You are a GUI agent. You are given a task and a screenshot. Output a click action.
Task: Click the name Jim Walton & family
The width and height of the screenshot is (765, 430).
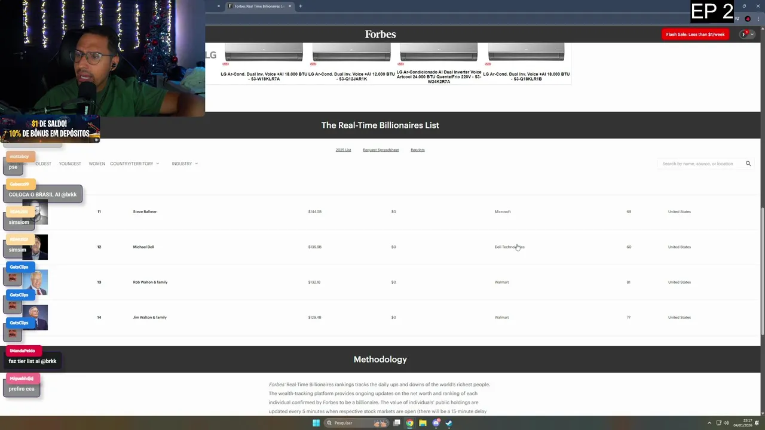click(149, 317)
